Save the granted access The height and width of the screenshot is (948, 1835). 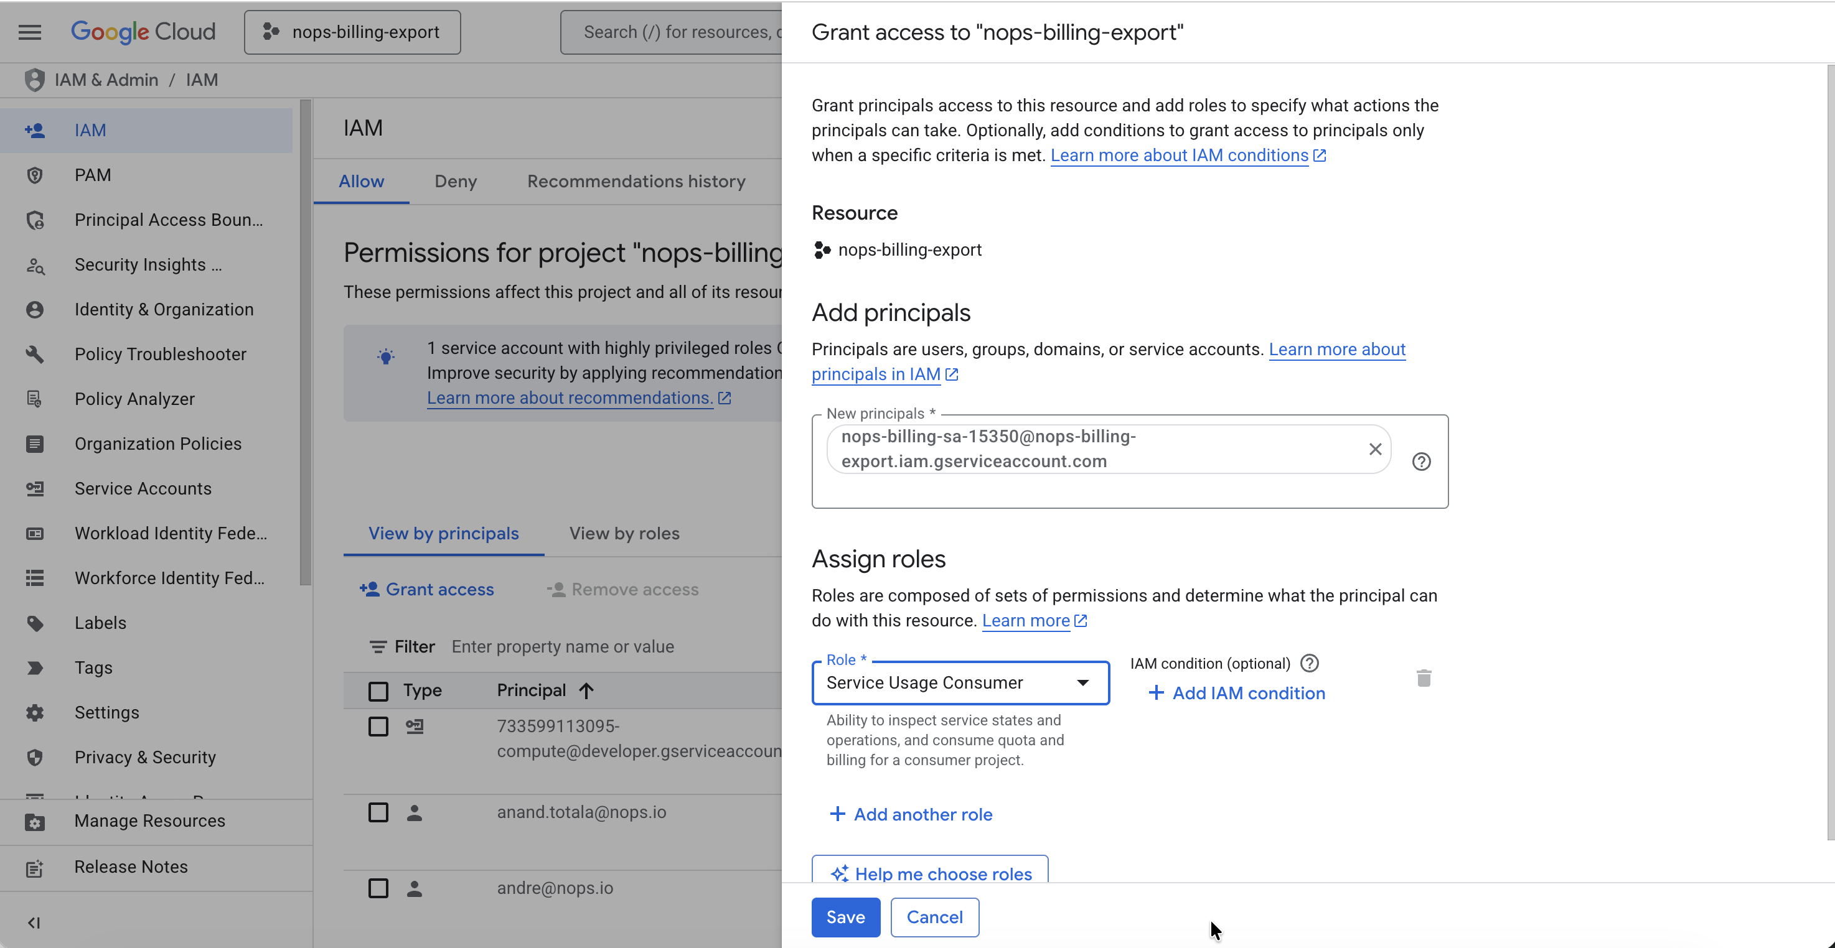845,918
